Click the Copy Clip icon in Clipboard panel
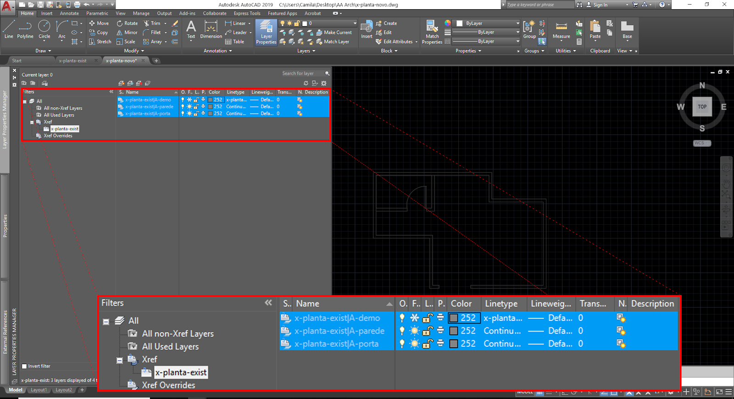 [609, 33]
